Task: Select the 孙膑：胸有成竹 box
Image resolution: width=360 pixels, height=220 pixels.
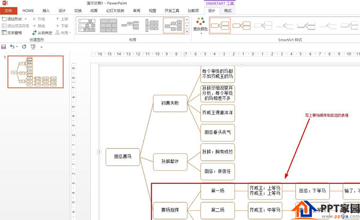Action: coord(218,152)
